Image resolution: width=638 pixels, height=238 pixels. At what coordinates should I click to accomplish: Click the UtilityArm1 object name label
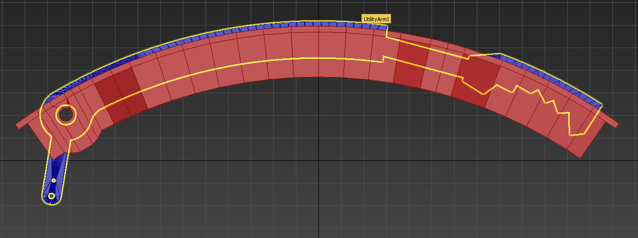[377, 19]
